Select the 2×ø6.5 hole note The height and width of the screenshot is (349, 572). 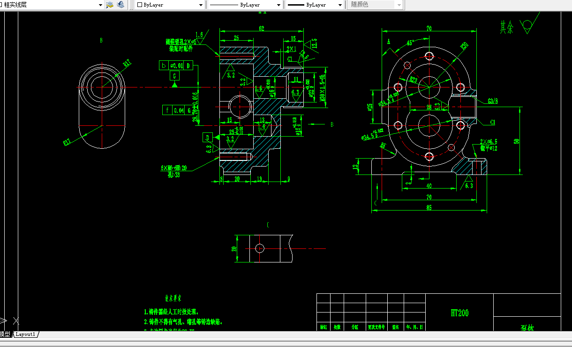[489, 141]
